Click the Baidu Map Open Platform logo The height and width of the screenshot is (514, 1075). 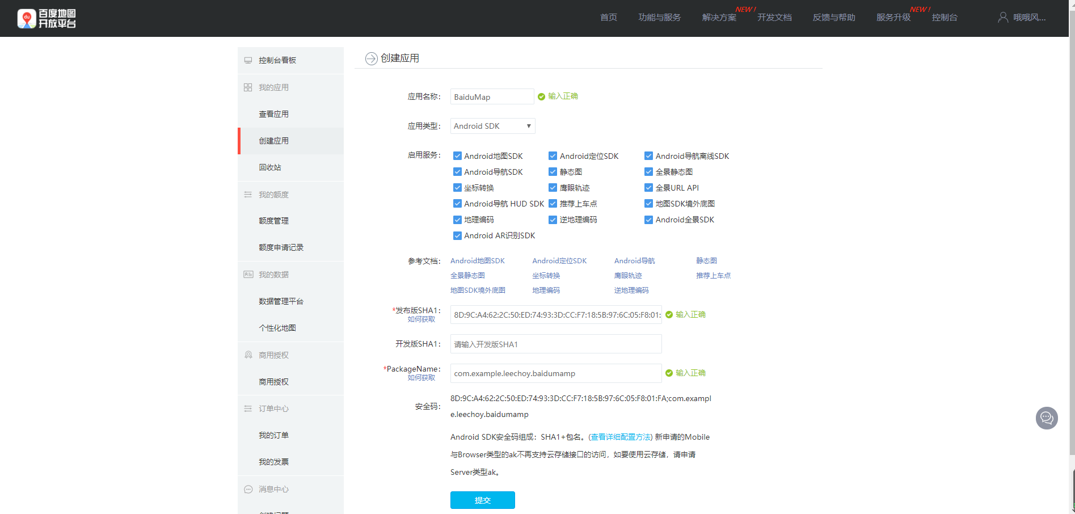tap(47, 18)
